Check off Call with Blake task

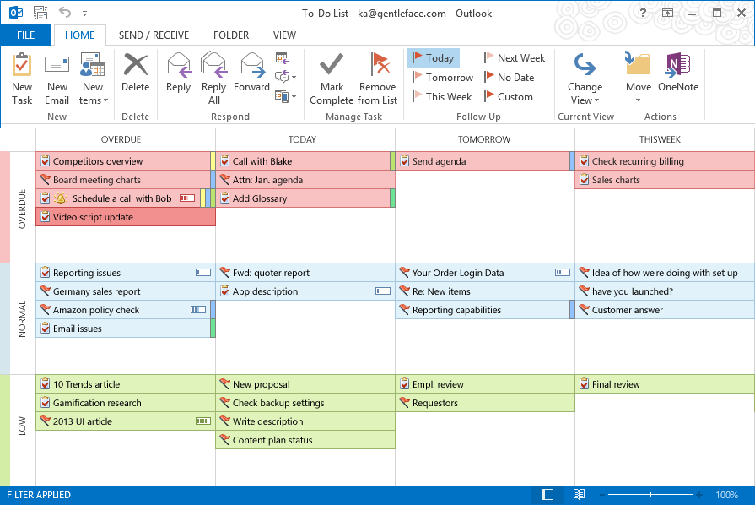coord(225,161)
